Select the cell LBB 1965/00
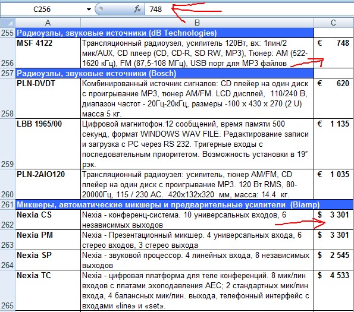354x312 pixels. tap(48, 144)
